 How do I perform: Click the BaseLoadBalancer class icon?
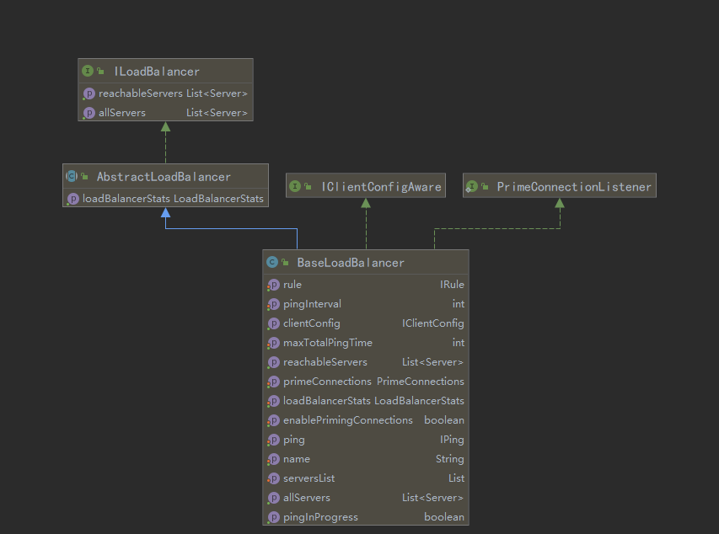click(x=272, y=263)
